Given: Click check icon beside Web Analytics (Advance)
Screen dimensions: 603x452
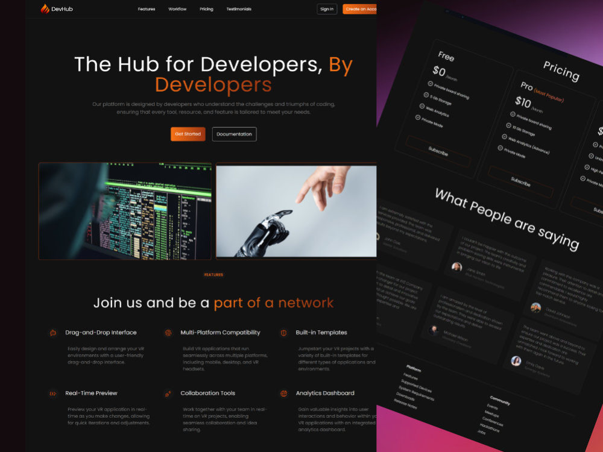Looking at the screenshot, I should [x=504, y=136].
